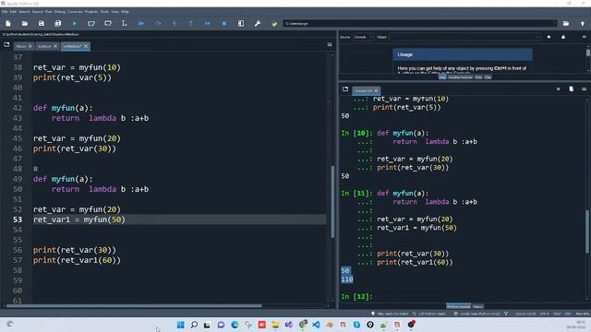591x332 pixels.
Task: Close the Console 1/A tab
Action: [376, 90]
